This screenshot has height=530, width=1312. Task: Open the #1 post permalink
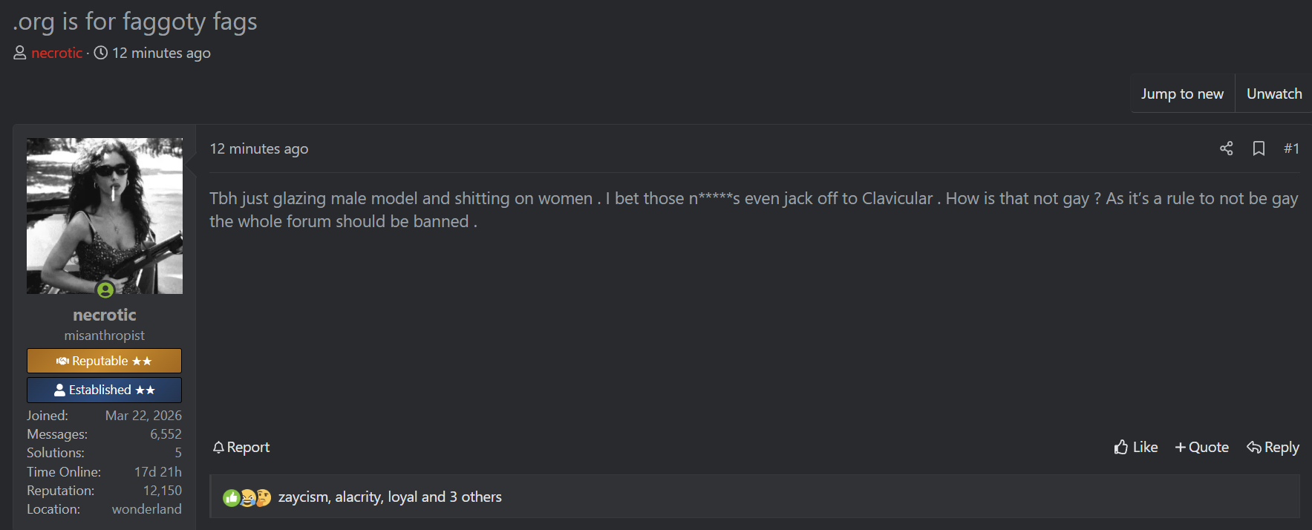[1291, 148]
